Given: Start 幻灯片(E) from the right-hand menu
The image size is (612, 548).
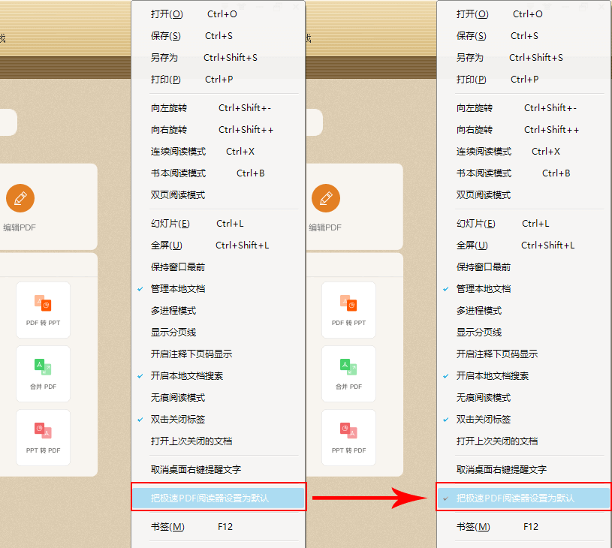Looking at the screenshot, I should 524,224.
